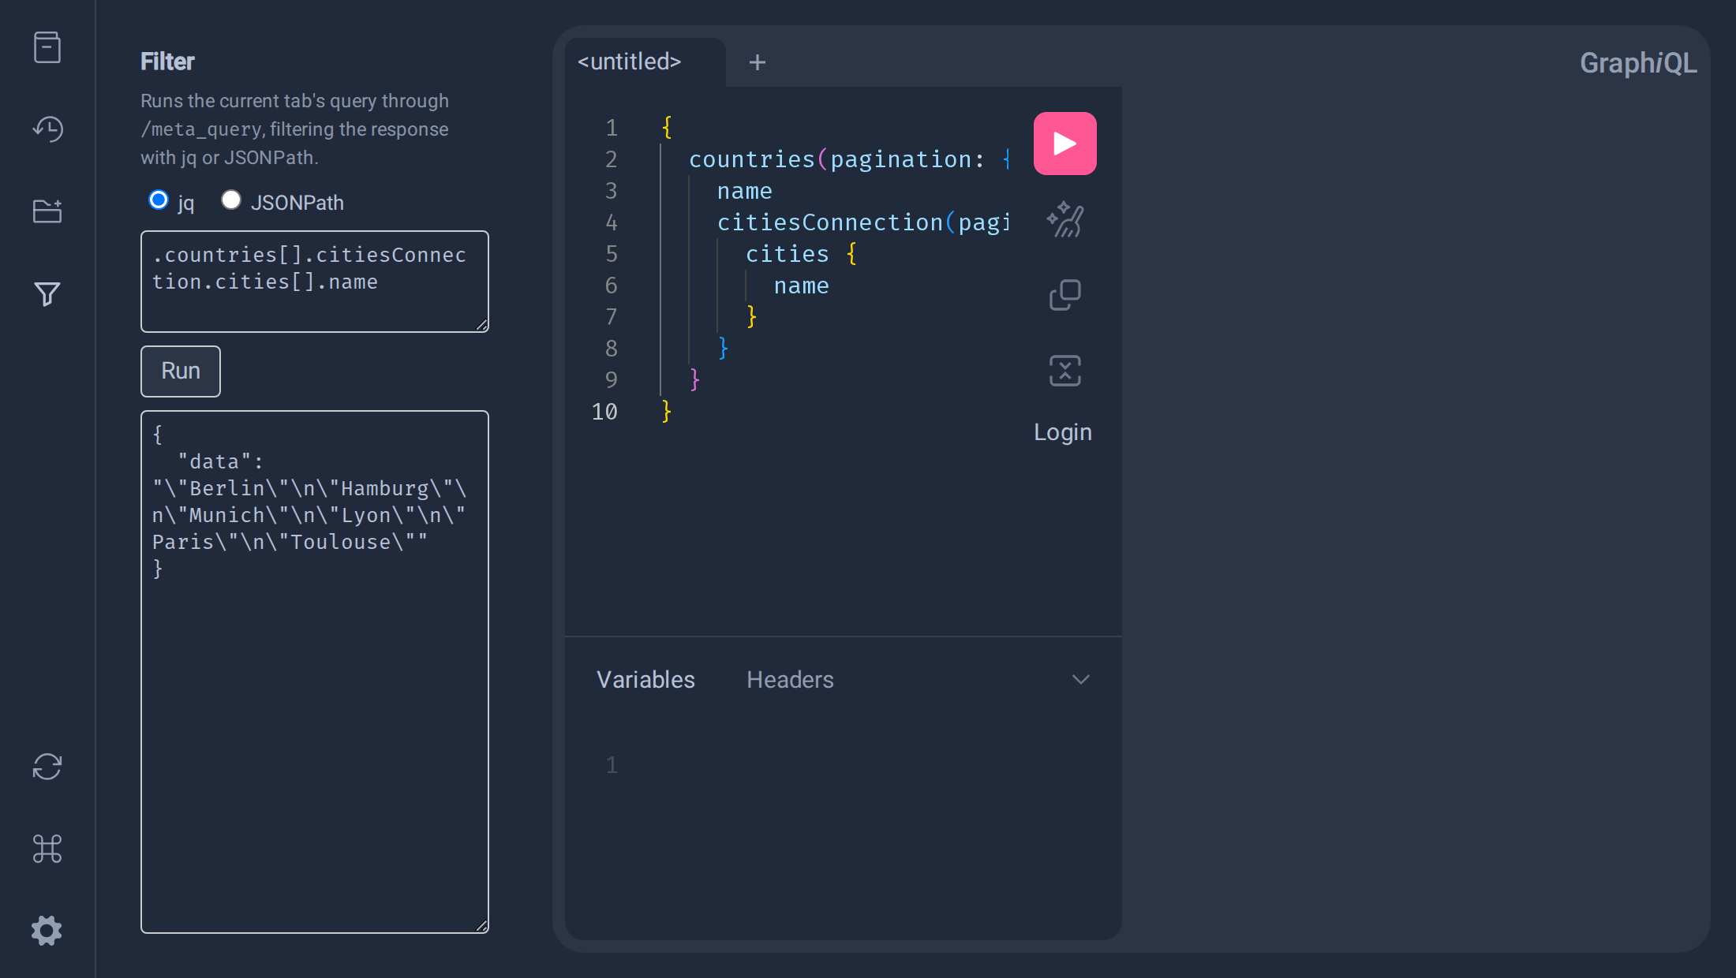This screenshot has width=1736, height=978.
Task: Prettify the query with the broom icon
Action: tap(1065, 219)
